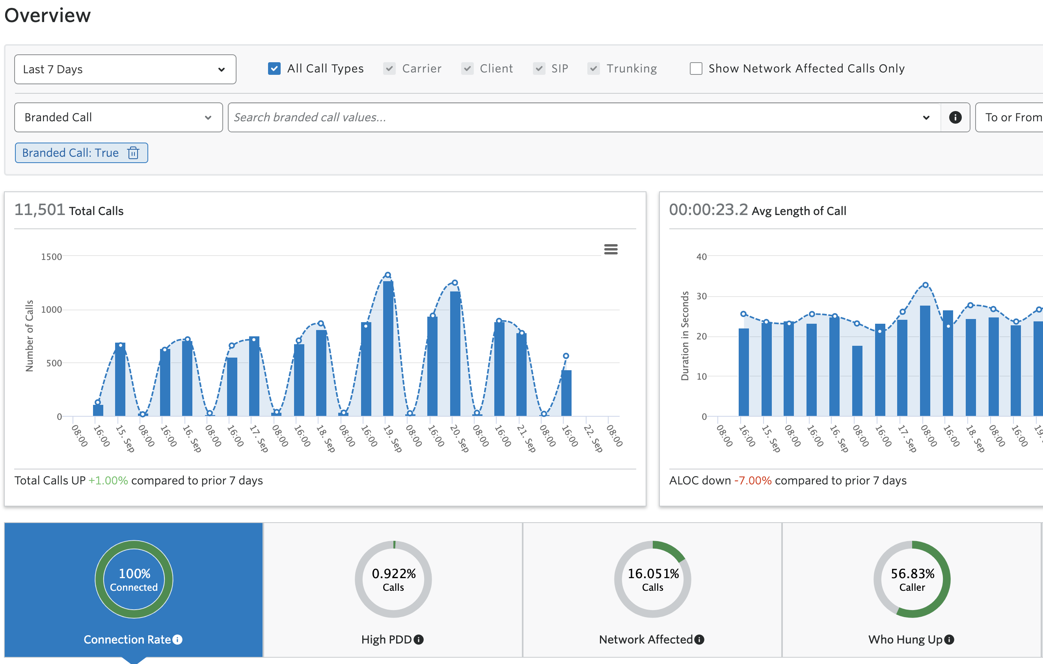
Task: Select the Who Hung Up tab
Action: click(911, 590)
